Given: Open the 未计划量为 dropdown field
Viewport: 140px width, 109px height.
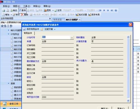Looking at the screenshot, I should [107, 61].
